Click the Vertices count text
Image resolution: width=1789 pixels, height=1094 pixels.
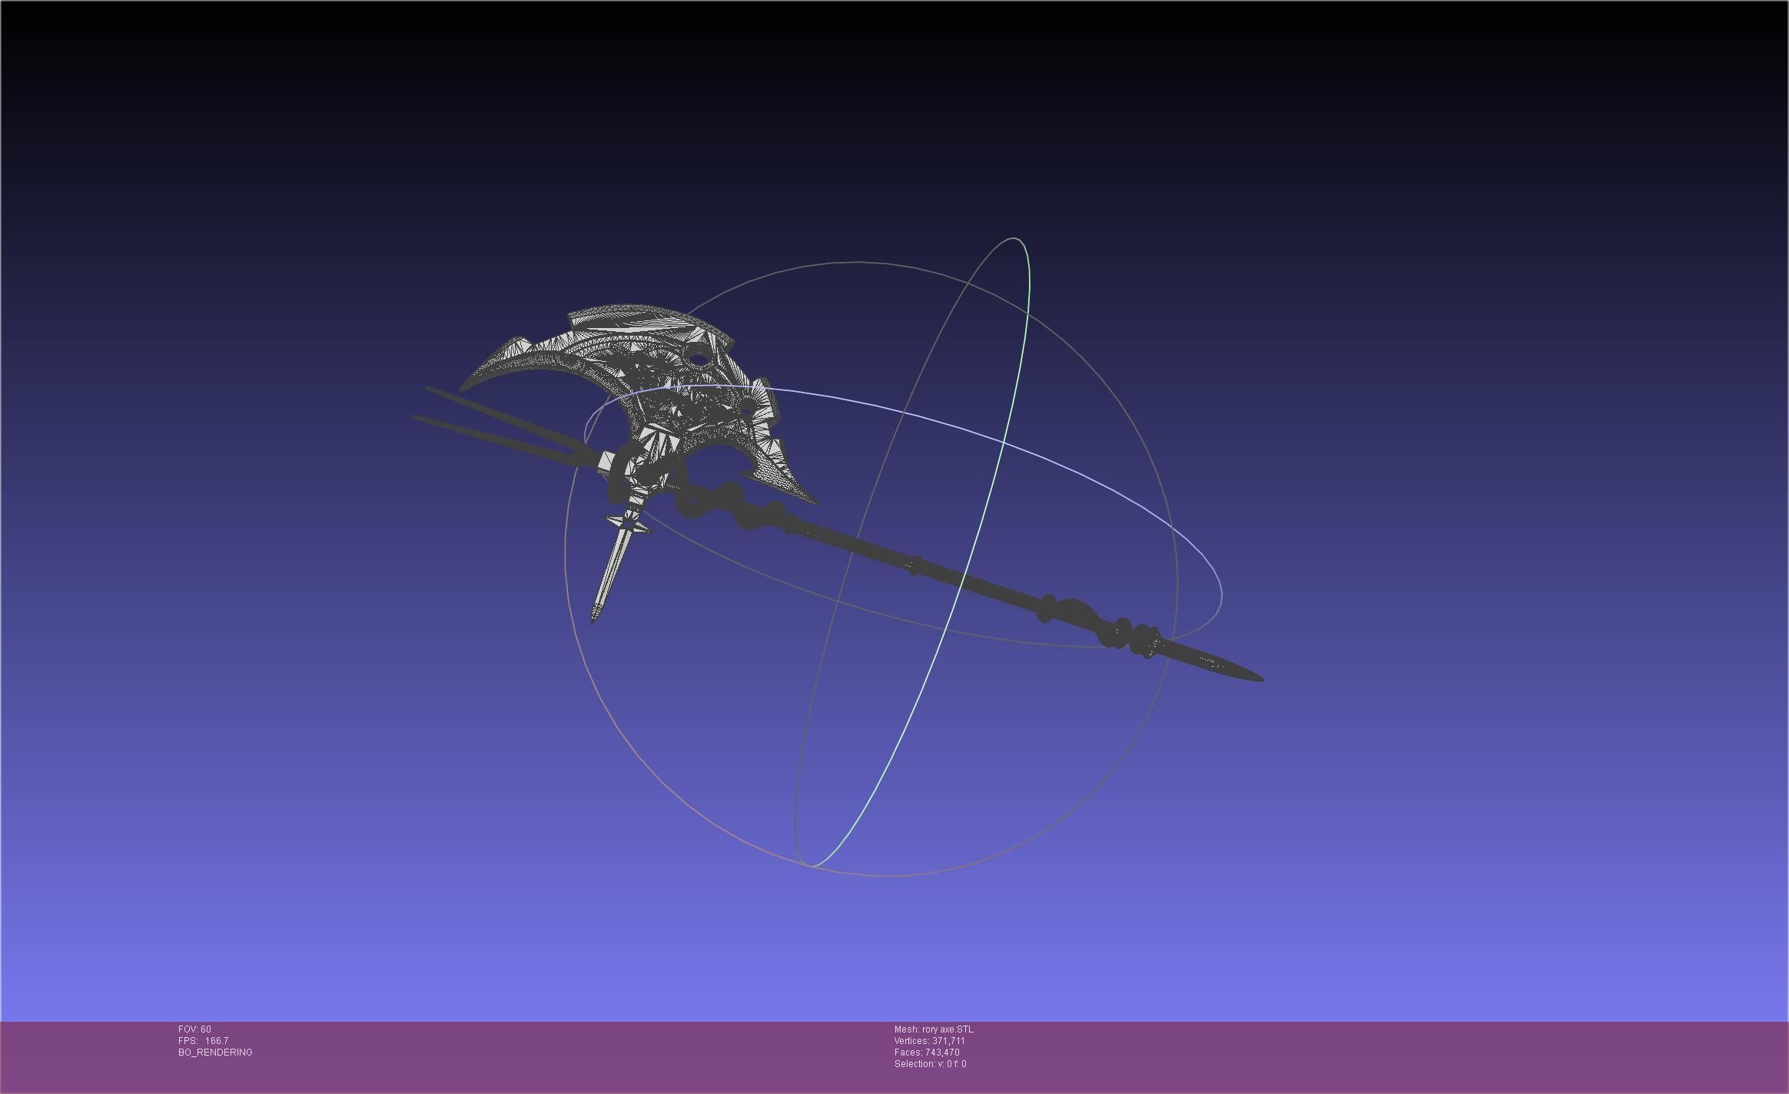pos(929,1040)
